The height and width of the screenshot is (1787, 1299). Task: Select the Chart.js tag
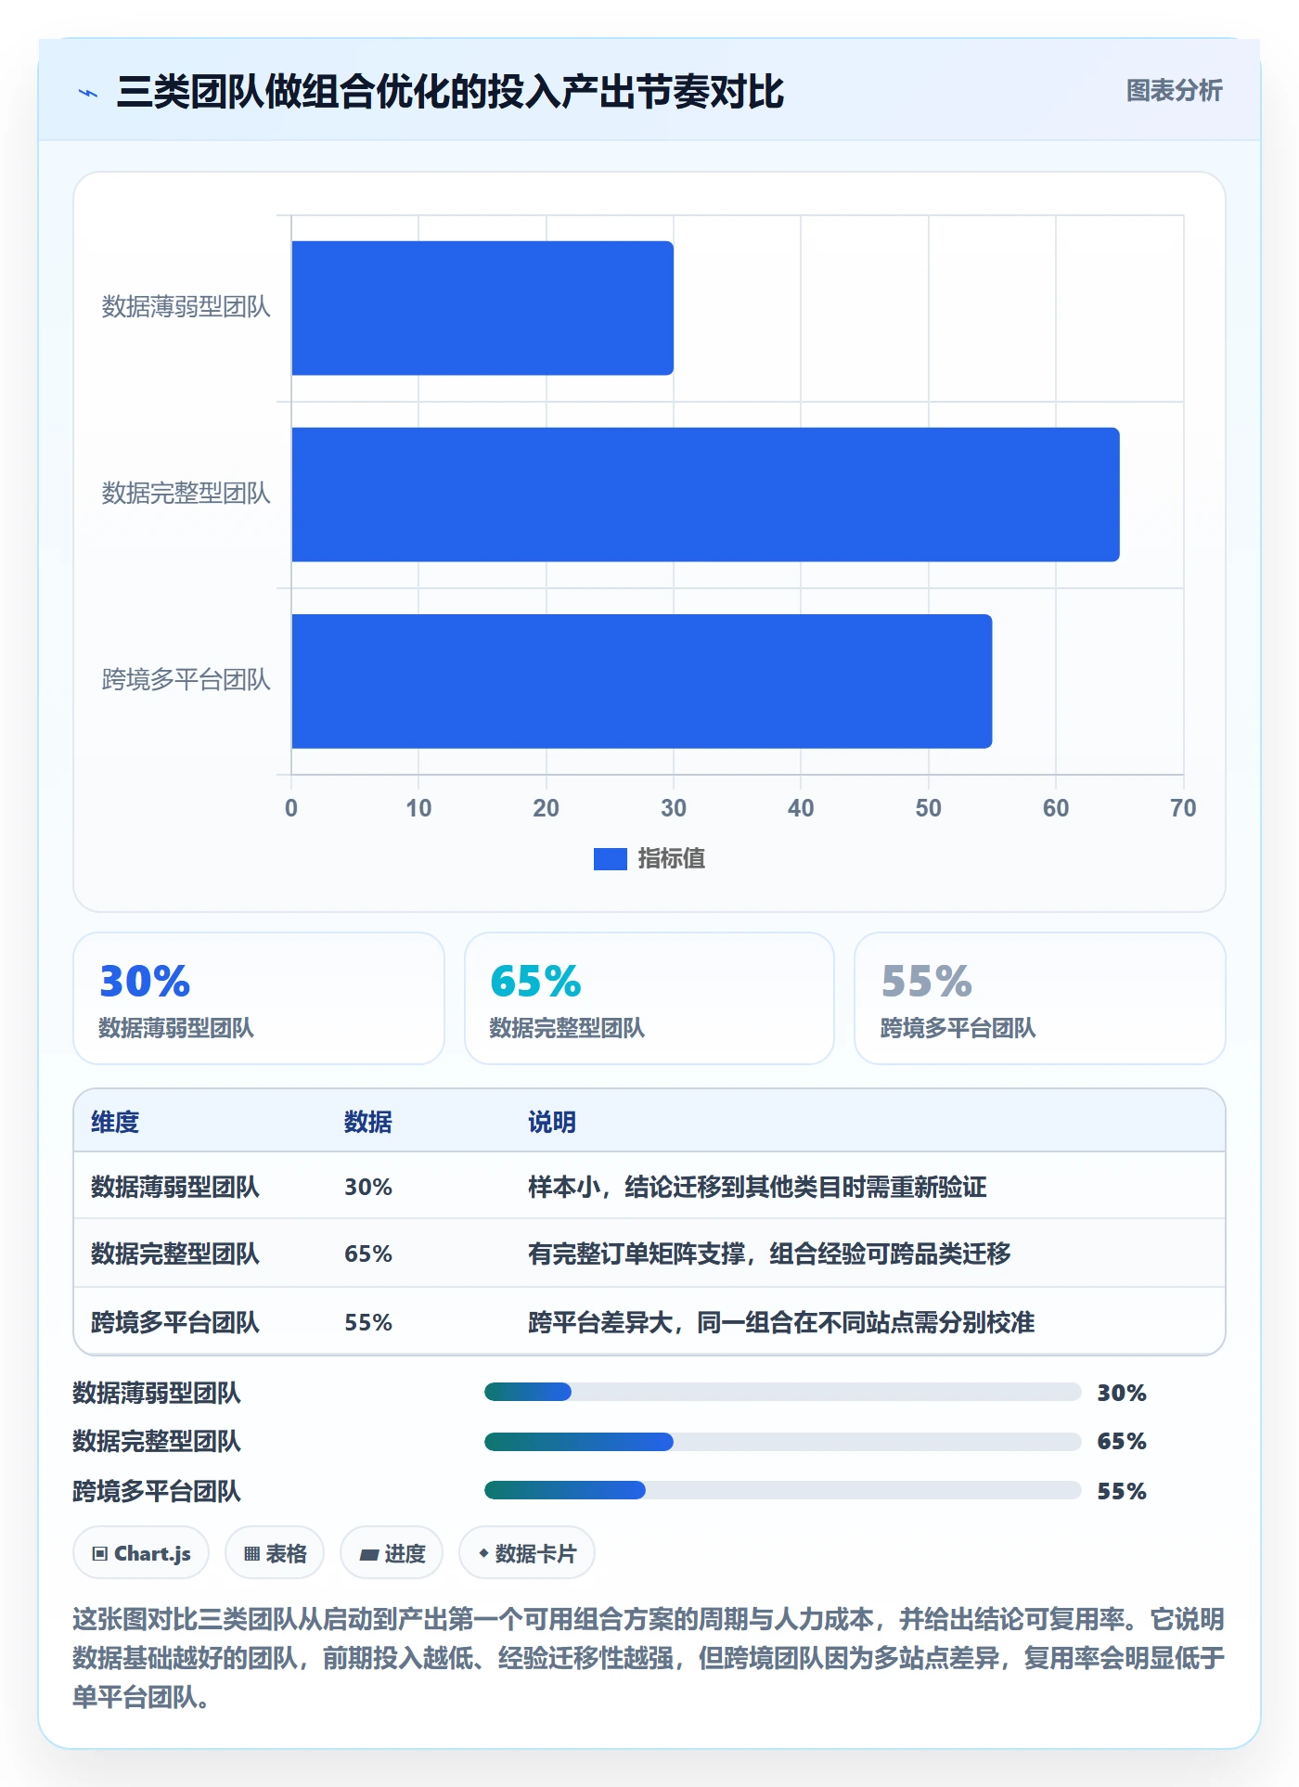141,1553
